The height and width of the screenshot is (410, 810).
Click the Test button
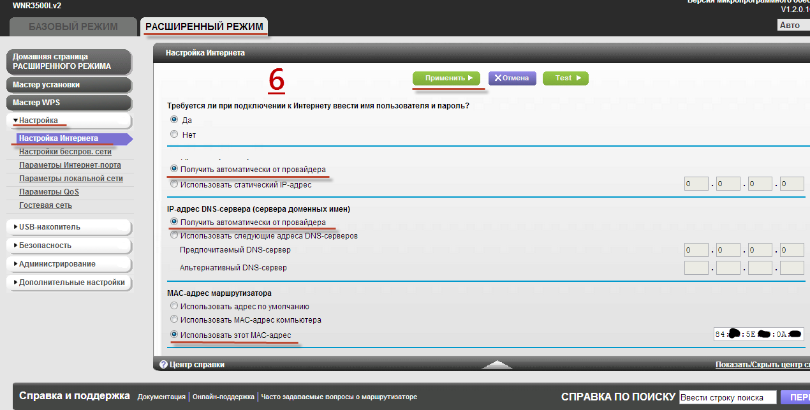pyautogui.click(x=565, y=78)
